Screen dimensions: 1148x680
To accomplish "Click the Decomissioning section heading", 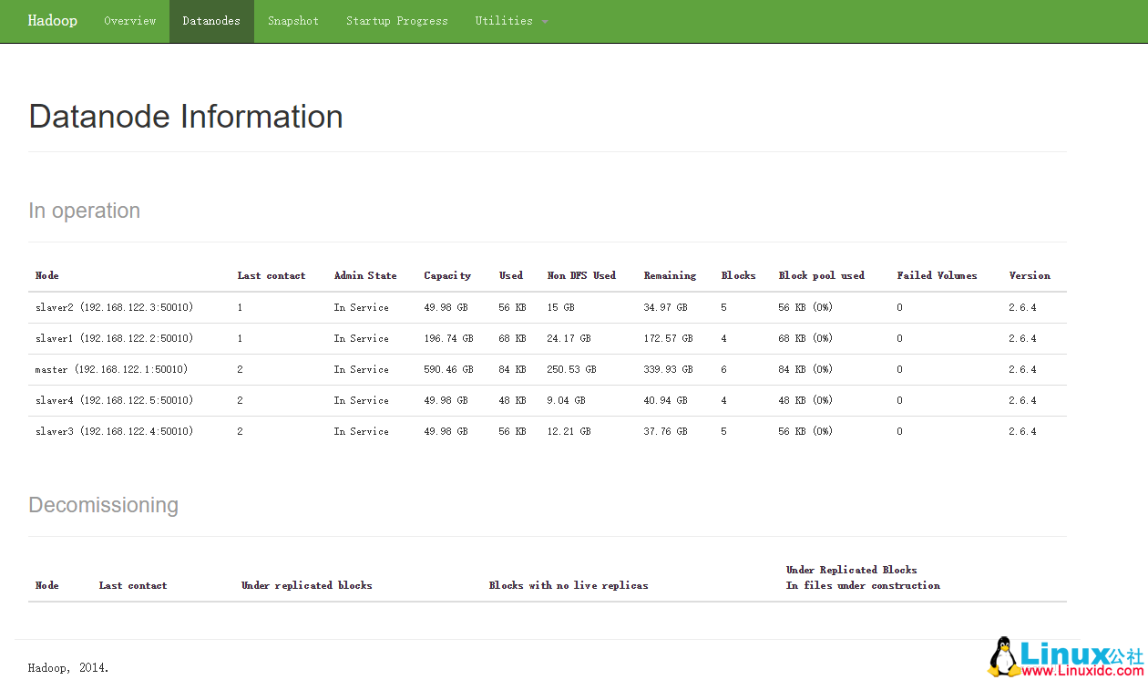I will click(x=103, y=505).
